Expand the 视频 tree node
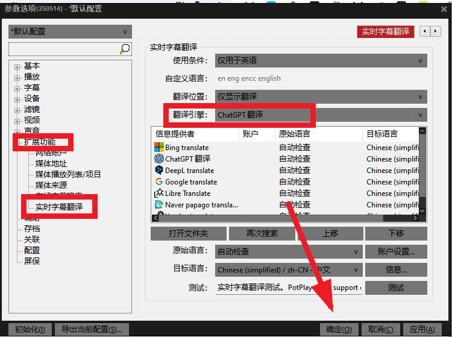This screenshot has width=452, height=337. 17,121
